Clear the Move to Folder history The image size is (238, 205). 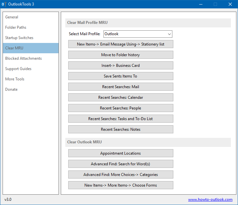pyautogui.click(x=121, y=55)
